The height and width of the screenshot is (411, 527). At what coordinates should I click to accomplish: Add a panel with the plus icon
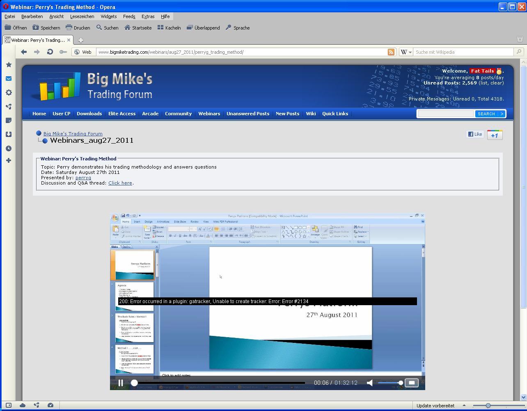pos(9,160)
